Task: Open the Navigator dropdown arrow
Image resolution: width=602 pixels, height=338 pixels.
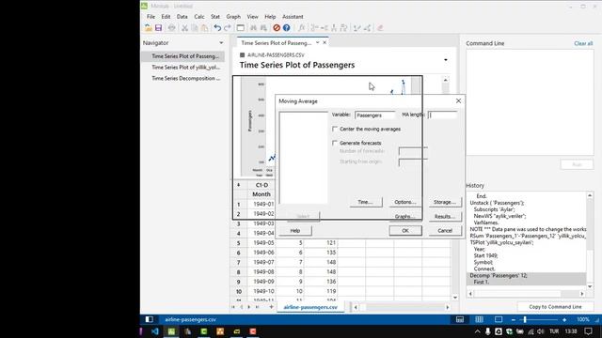Action: [221, 43]
